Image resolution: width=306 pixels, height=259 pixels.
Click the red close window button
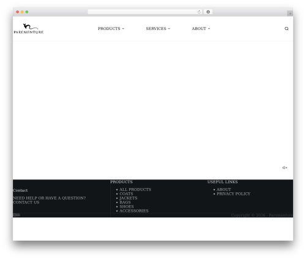coord(18,12)
